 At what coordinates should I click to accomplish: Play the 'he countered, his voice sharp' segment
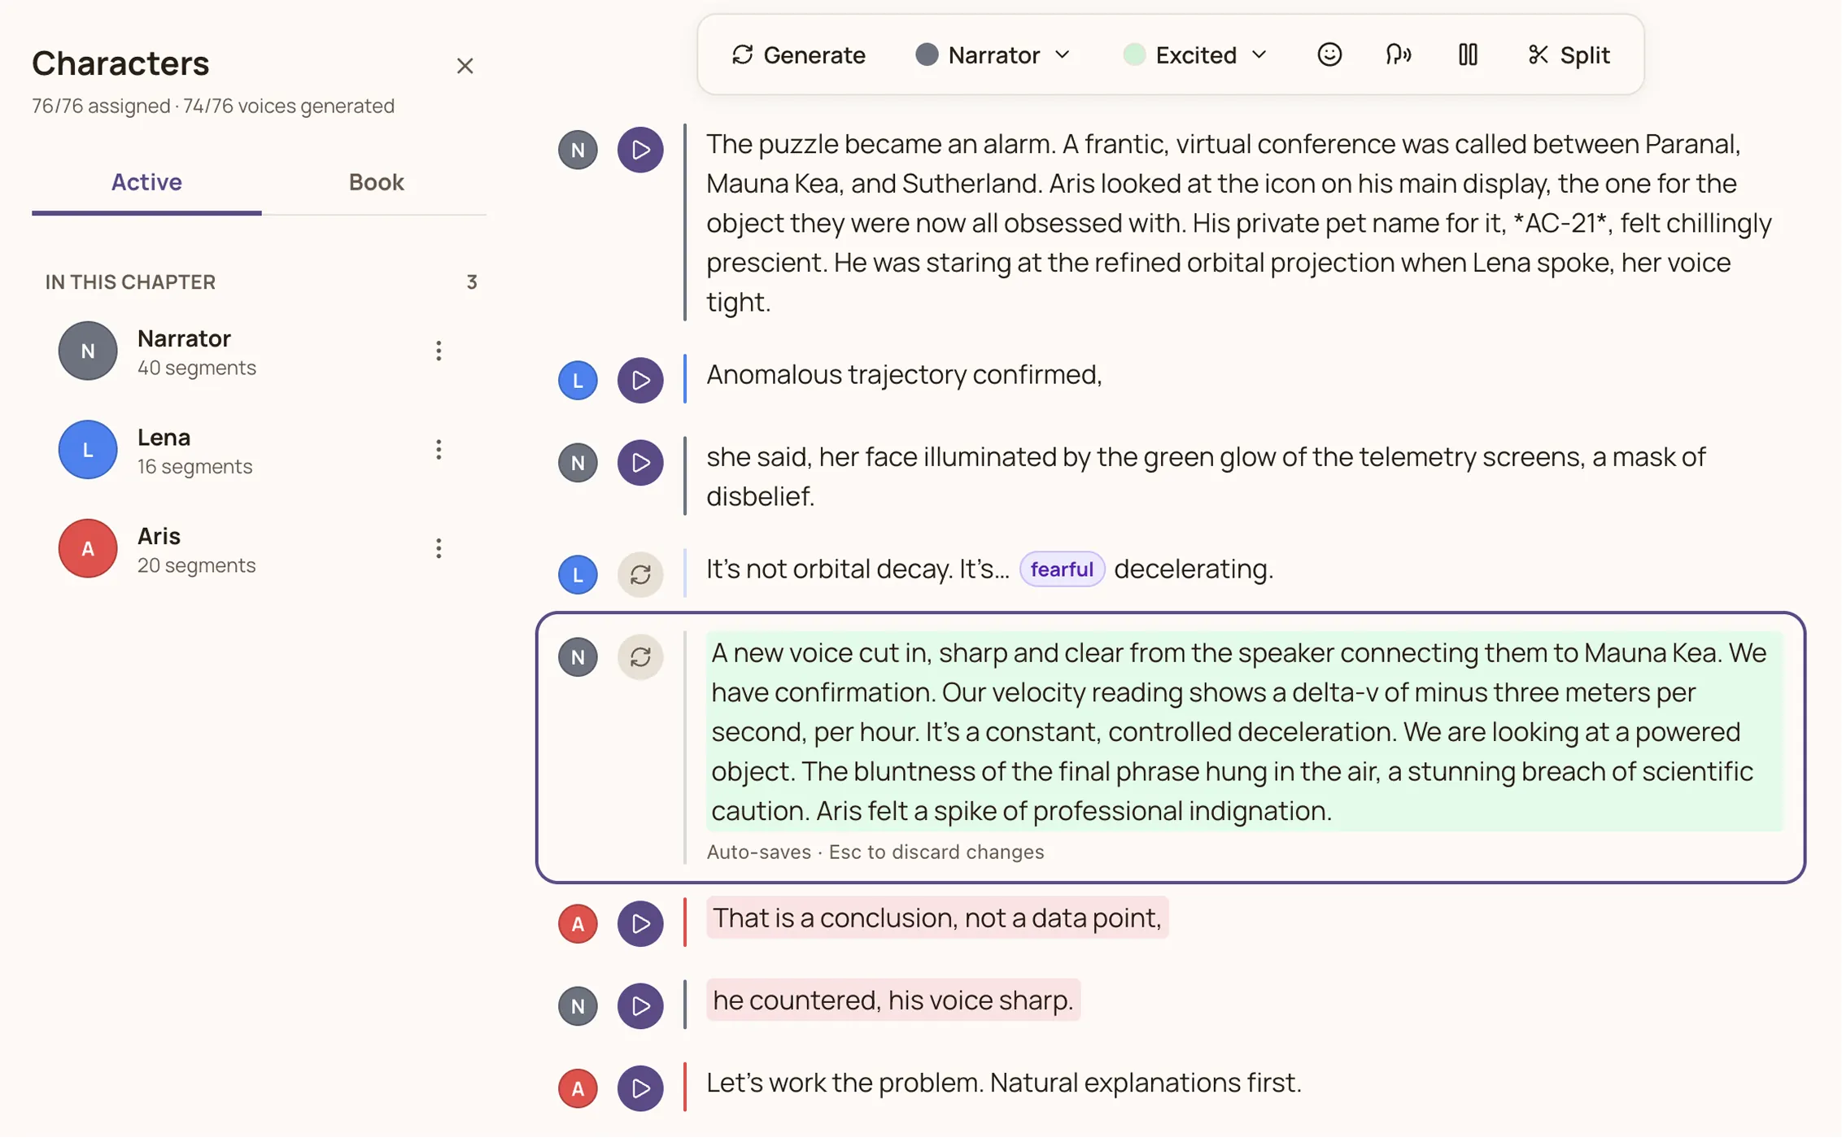[640, 1006]
